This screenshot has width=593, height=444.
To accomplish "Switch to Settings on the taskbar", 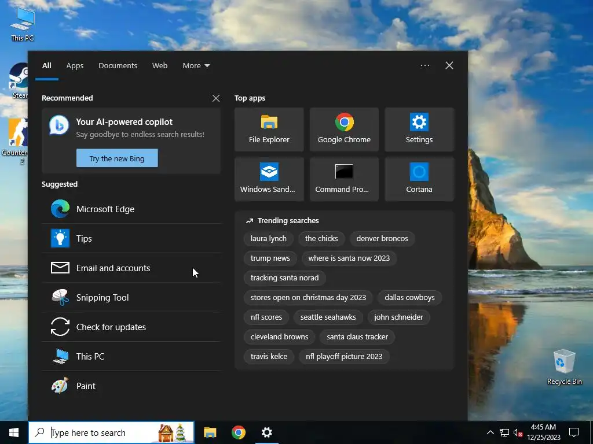I will [266, 432].
